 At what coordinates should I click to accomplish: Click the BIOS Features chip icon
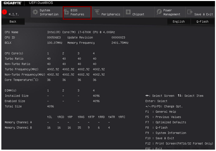pos(66,12)
